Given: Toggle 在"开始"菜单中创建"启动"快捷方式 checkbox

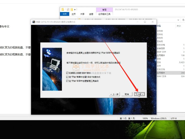Looking at the screenshot, I should pyautogui.click(x=67, y=77).
